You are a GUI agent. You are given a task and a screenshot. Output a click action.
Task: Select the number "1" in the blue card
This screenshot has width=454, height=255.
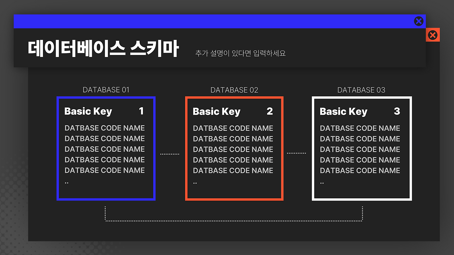pos(141,111)
